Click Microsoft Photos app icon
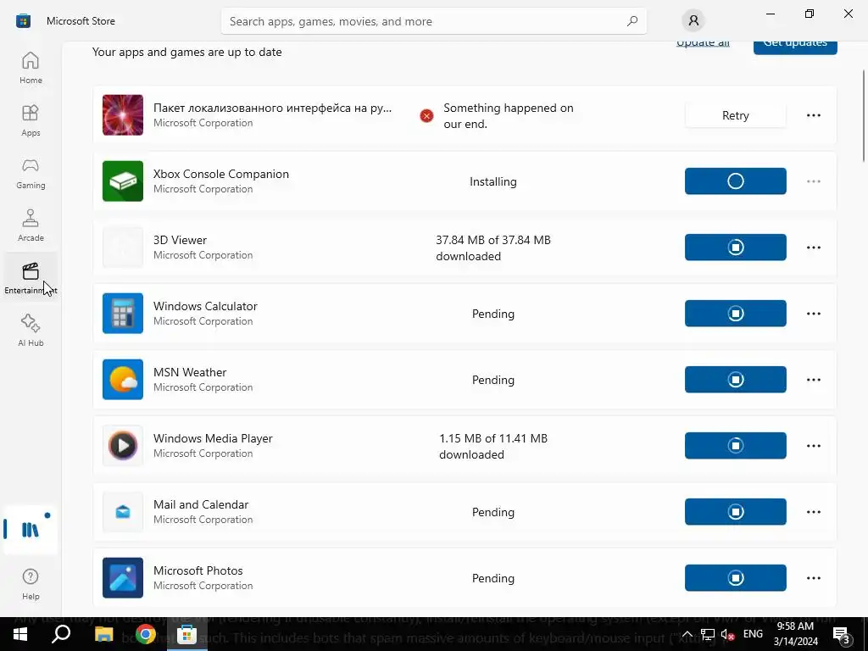The width and height of the screenshot is (868, 651). [123, 578]
